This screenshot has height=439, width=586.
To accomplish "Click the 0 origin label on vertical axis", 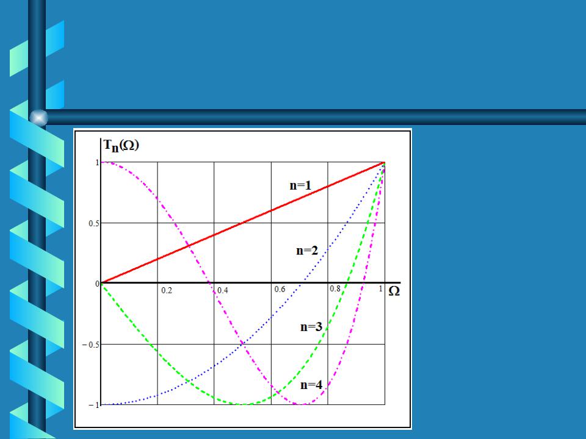I will coord(97,284).
